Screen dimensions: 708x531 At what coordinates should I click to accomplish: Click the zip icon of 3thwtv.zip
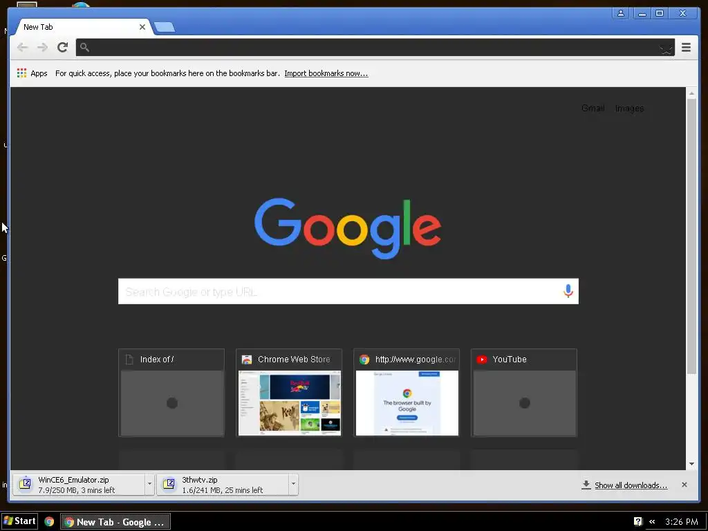[169, 484]
